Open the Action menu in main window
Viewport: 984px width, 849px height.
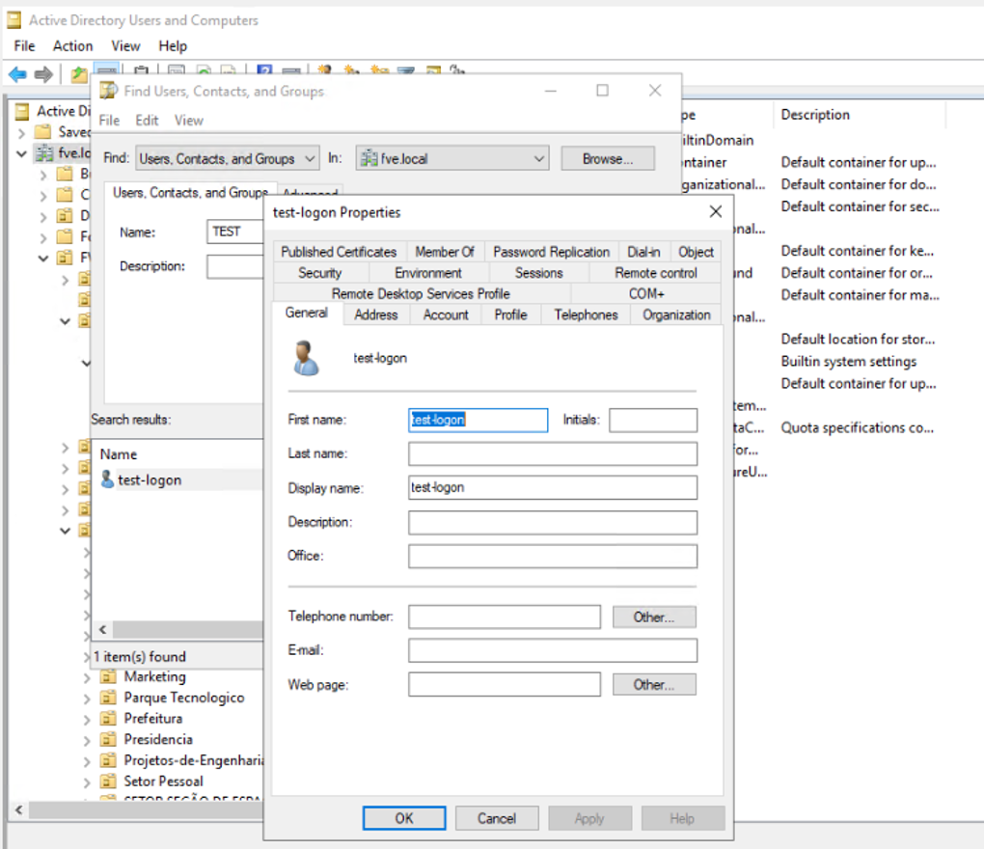pyautogui.click(x=72, y=45)
